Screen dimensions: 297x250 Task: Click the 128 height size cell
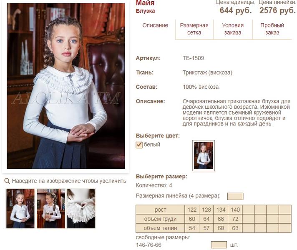pos(206,210)
